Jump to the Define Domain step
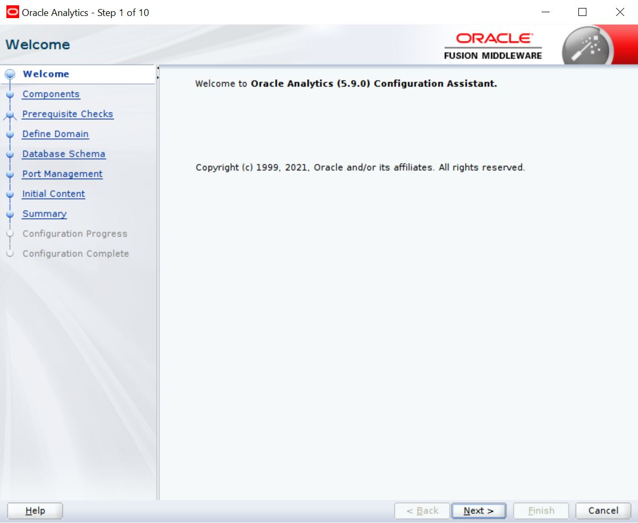Image resolution: width=638 pixels, height=523 pixels. click(55, 134)
